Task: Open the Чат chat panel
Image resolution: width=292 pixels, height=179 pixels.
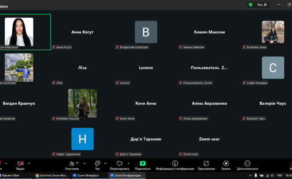Action: pos(97,165)
